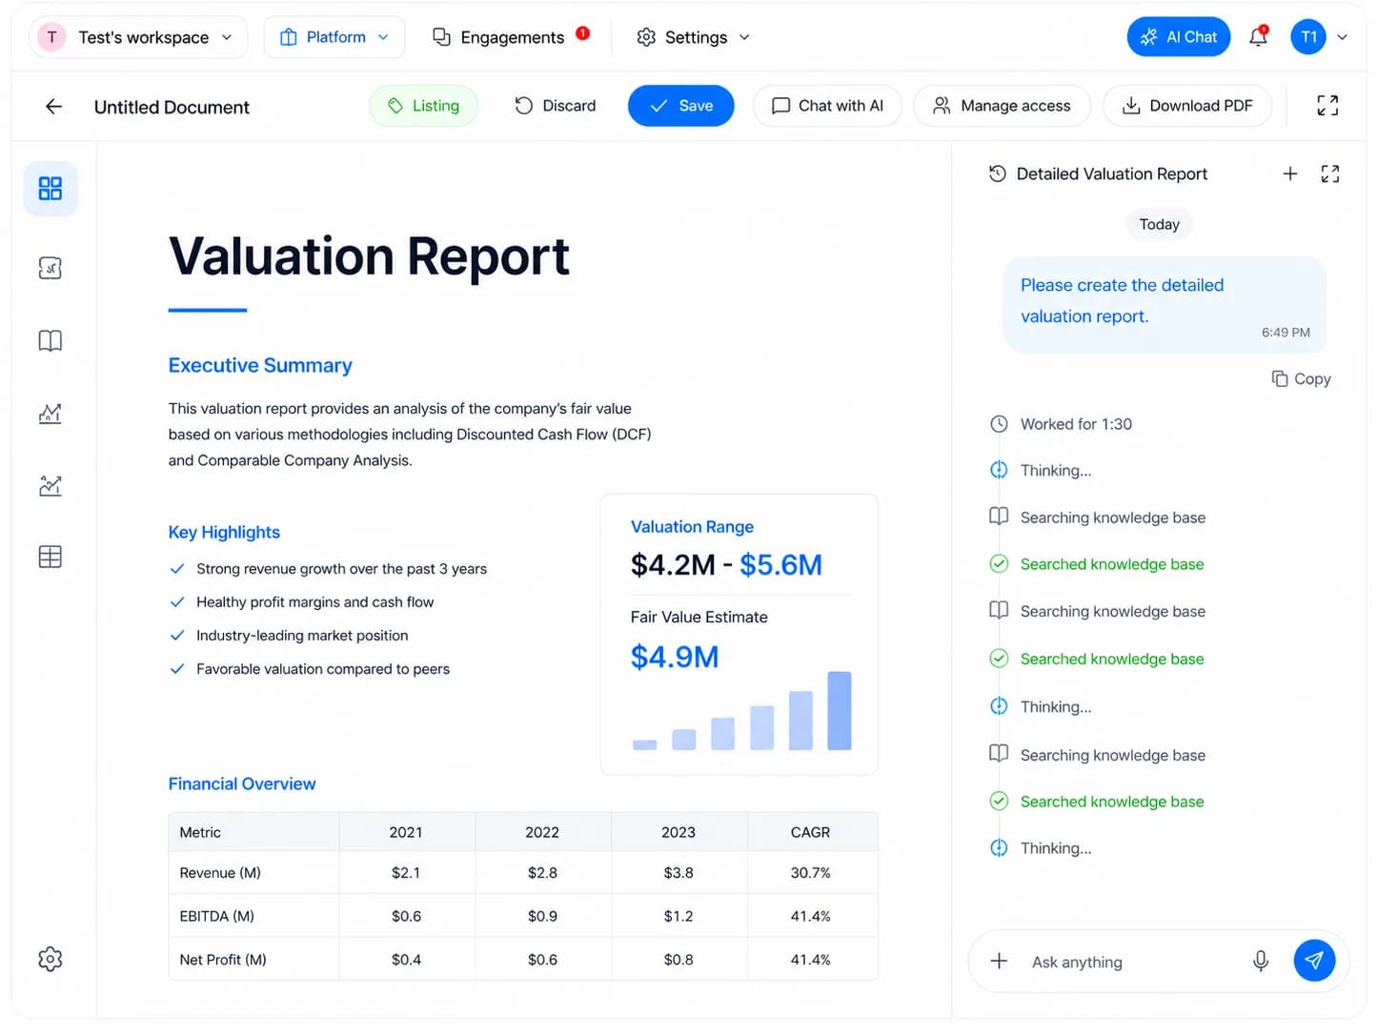Screen dimensions: 1378x1036
Task: Click the EBITDA (M) row label
Action: pyautogui.click(x=216, y=917)
